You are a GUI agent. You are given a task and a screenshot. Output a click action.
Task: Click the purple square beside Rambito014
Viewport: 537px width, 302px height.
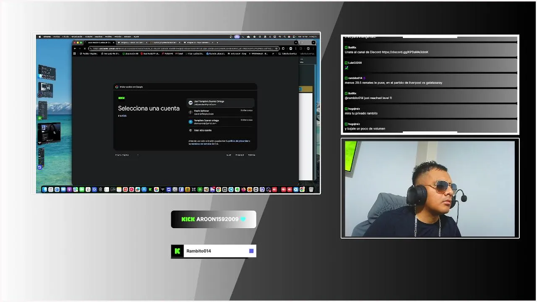point(251,251)
